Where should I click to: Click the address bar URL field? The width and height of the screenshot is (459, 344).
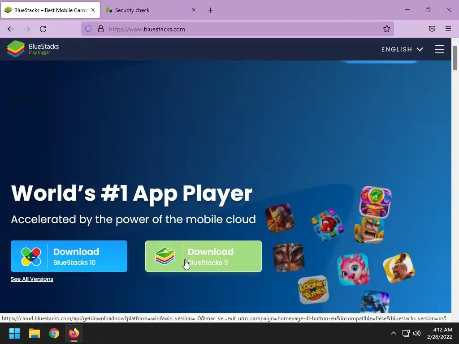(x=238, y=29)
